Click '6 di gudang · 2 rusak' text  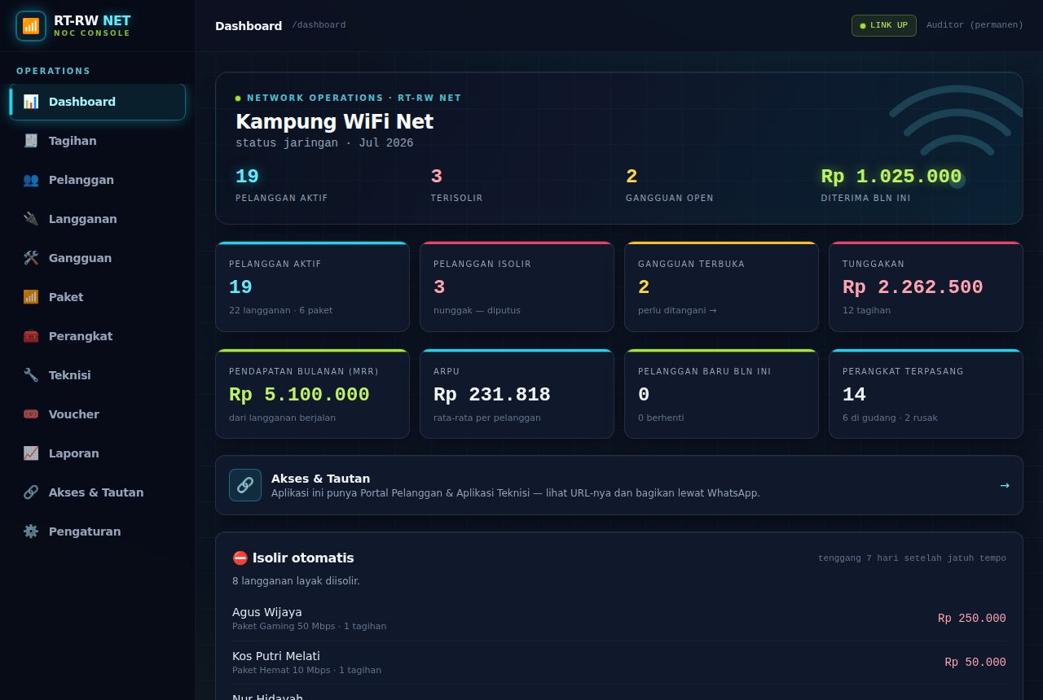click(x=890, y=418)
